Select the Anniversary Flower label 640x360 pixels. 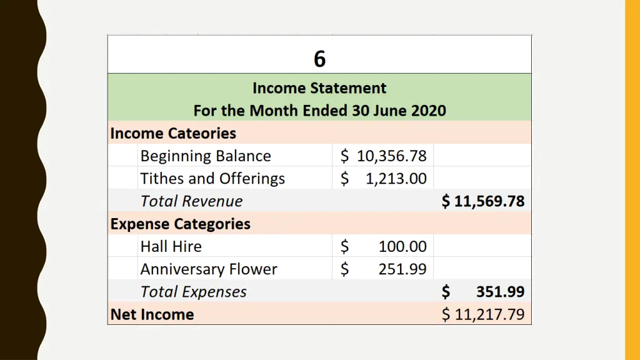coord(209,269)
